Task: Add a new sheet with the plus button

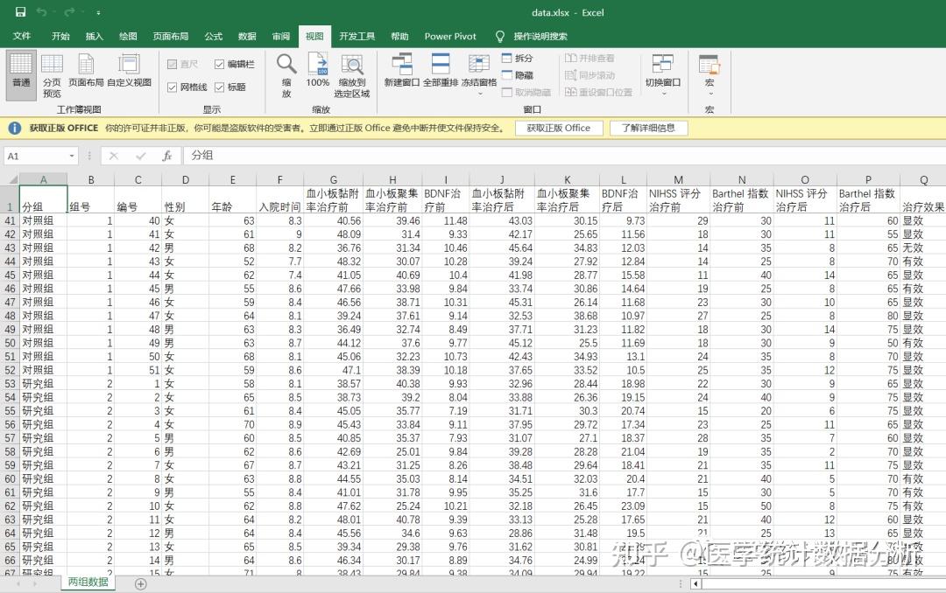Action: (x=139, y=582)
